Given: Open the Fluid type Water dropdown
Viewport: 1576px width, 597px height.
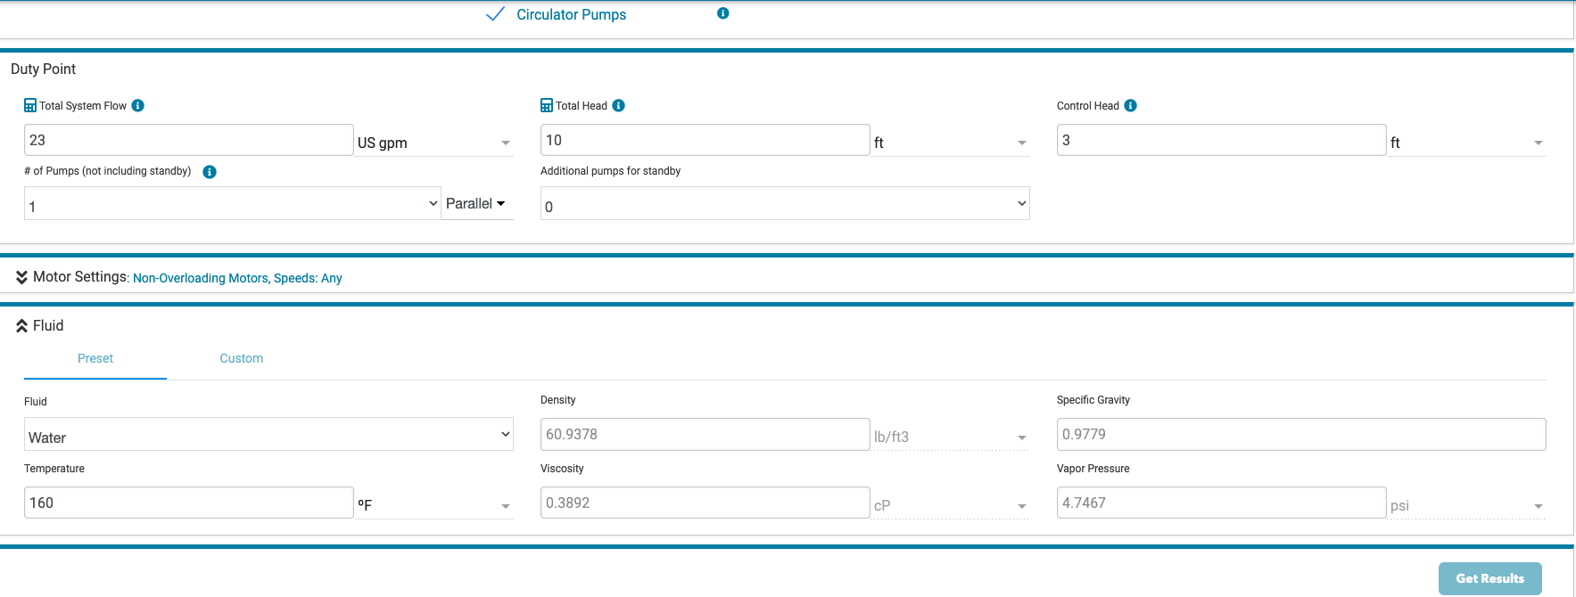Looking at the screenshot, I should pyautogui.click(x=268, y=435).
